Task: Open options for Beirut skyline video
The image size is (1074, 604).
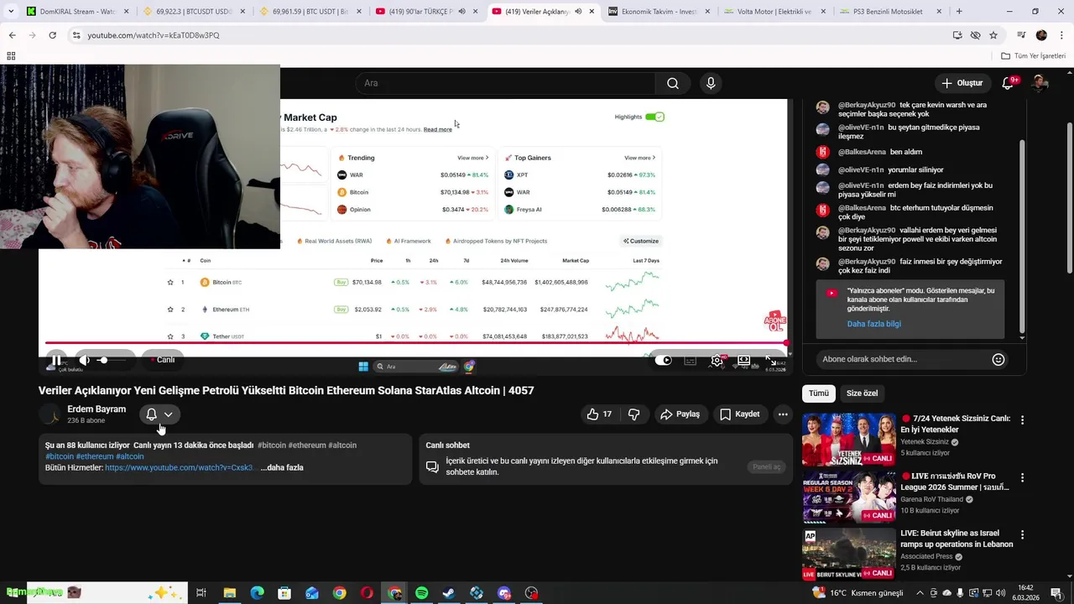Action: pos(1022,534)
